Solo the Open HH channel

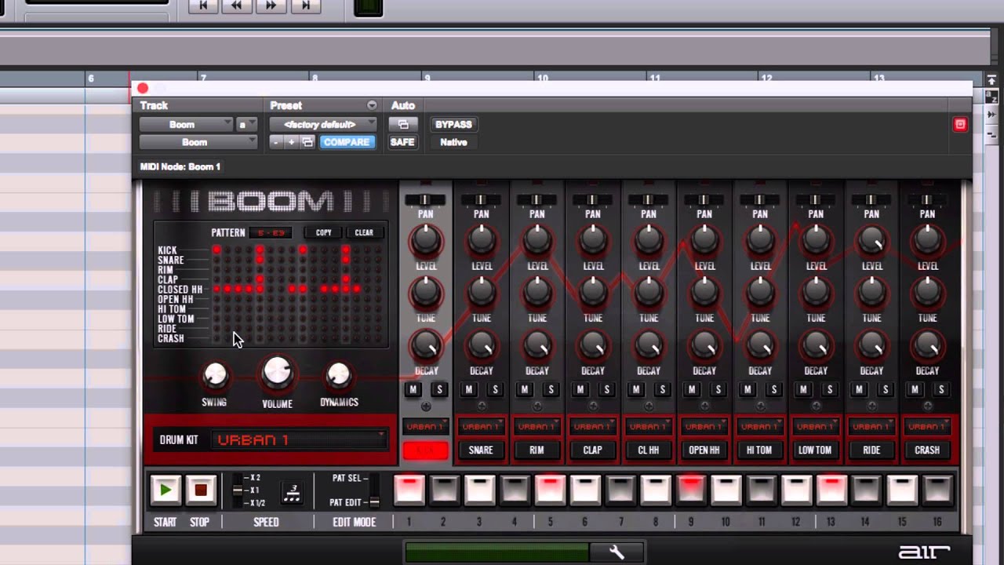coord(718,390)
